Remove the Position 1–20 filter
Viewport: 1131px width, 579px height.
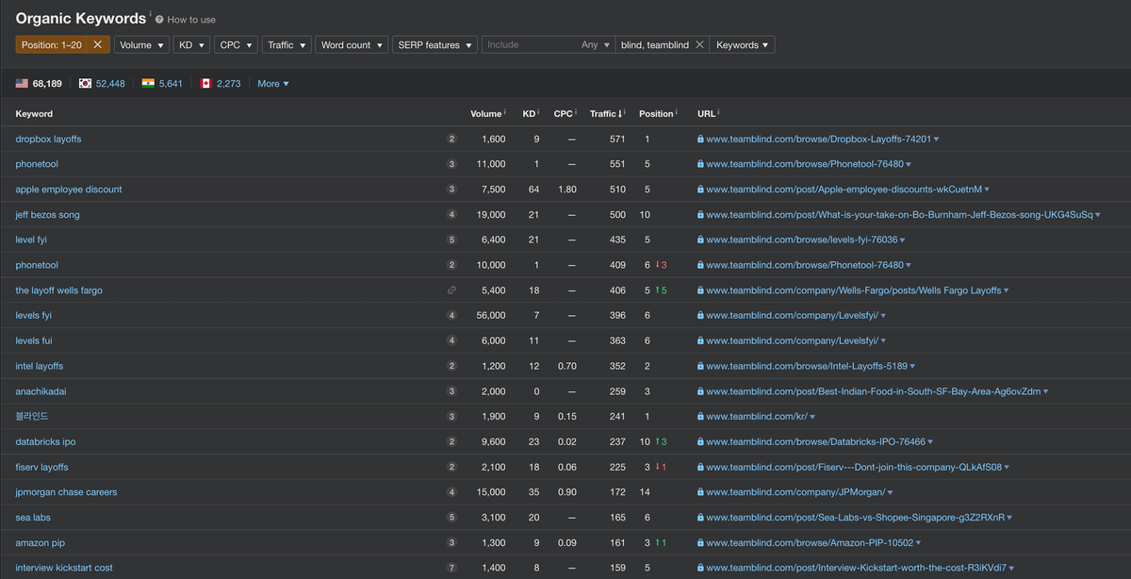tap(97, 45)
